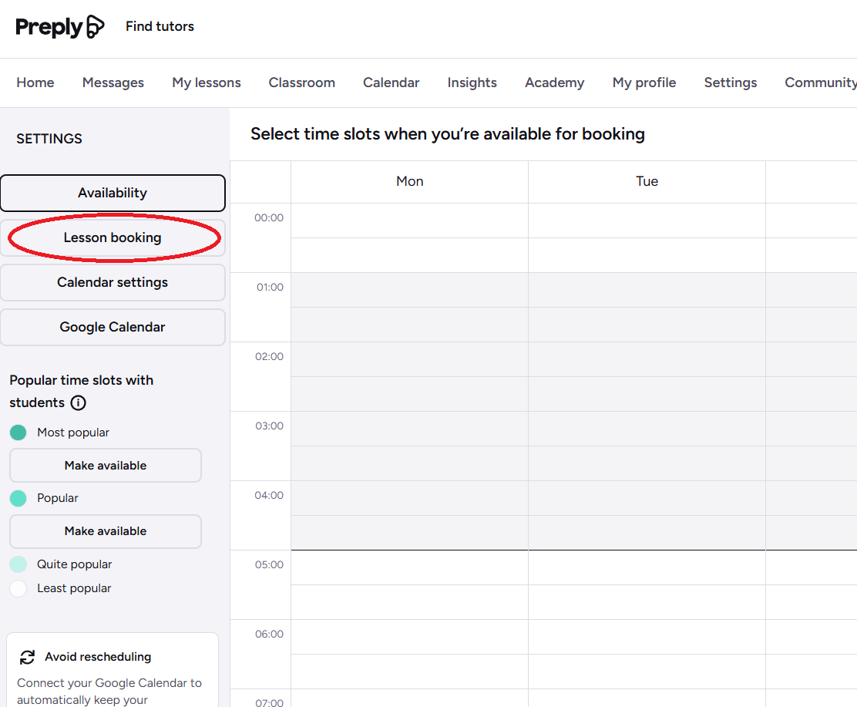The image size is (857, 707).
Task: Select the Availability settings button
Action: [113, 193]
